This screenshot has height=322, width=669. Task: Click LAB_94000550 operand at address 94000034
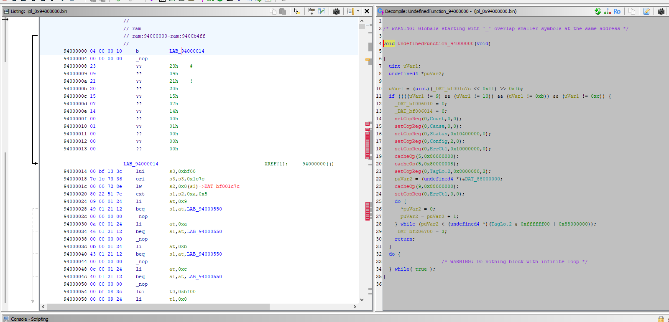click(204, 231)
